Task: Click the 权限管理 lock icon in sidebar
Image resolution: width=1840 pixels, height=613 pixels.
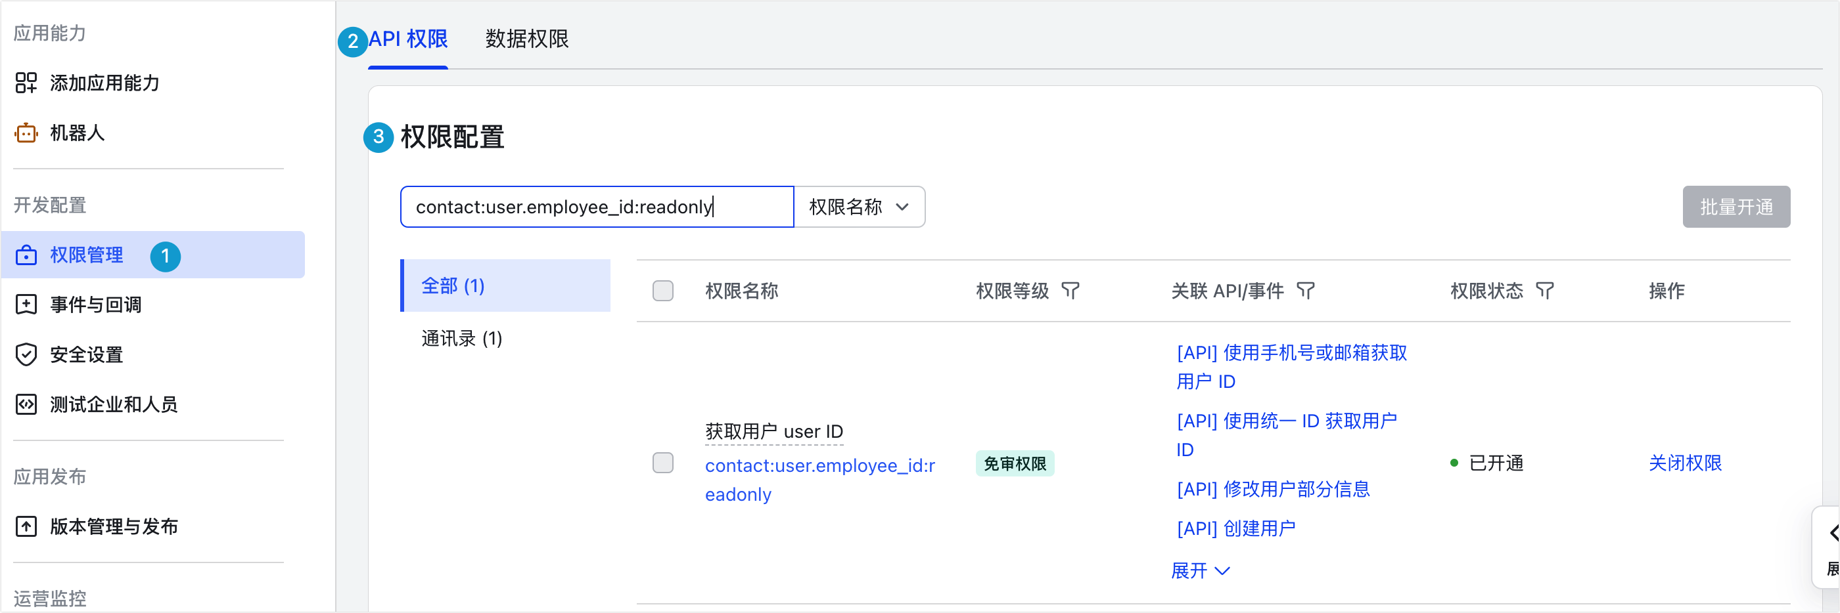Action: click(26, 255)
